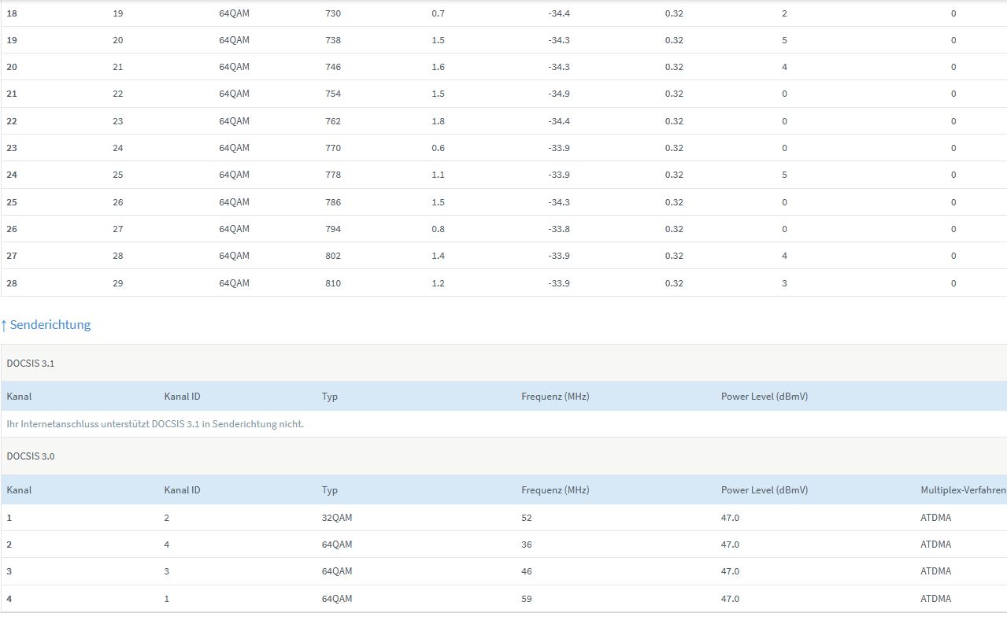Click Kanal ID 25 cell
1007x624 pixels.
118,175
